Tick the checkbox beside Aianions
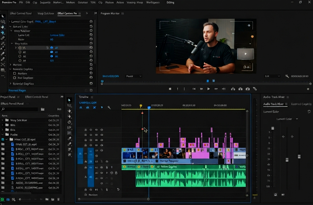 (x=15, y=73)
